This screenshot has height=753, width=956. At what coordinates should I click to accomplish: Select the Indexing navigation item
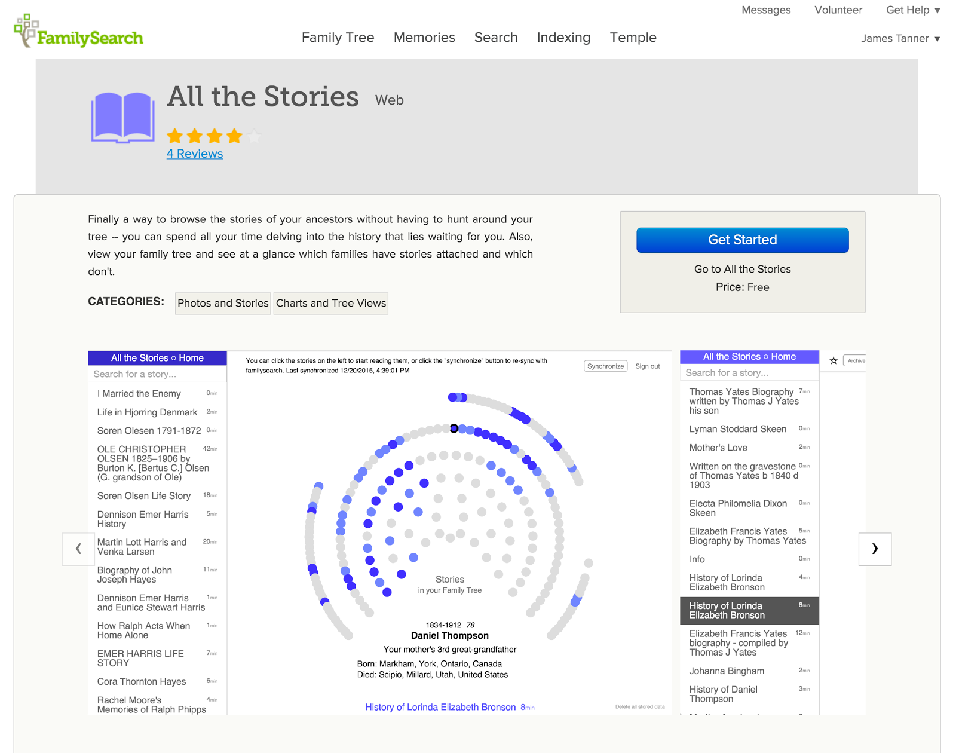pos(563,38)
